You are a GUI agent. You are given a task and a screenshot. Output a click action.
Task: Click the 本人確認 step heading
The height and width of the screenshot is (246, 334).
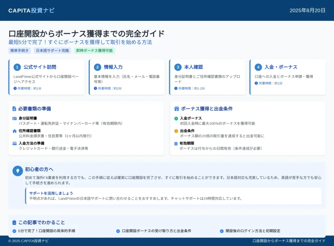coord(193,67)
